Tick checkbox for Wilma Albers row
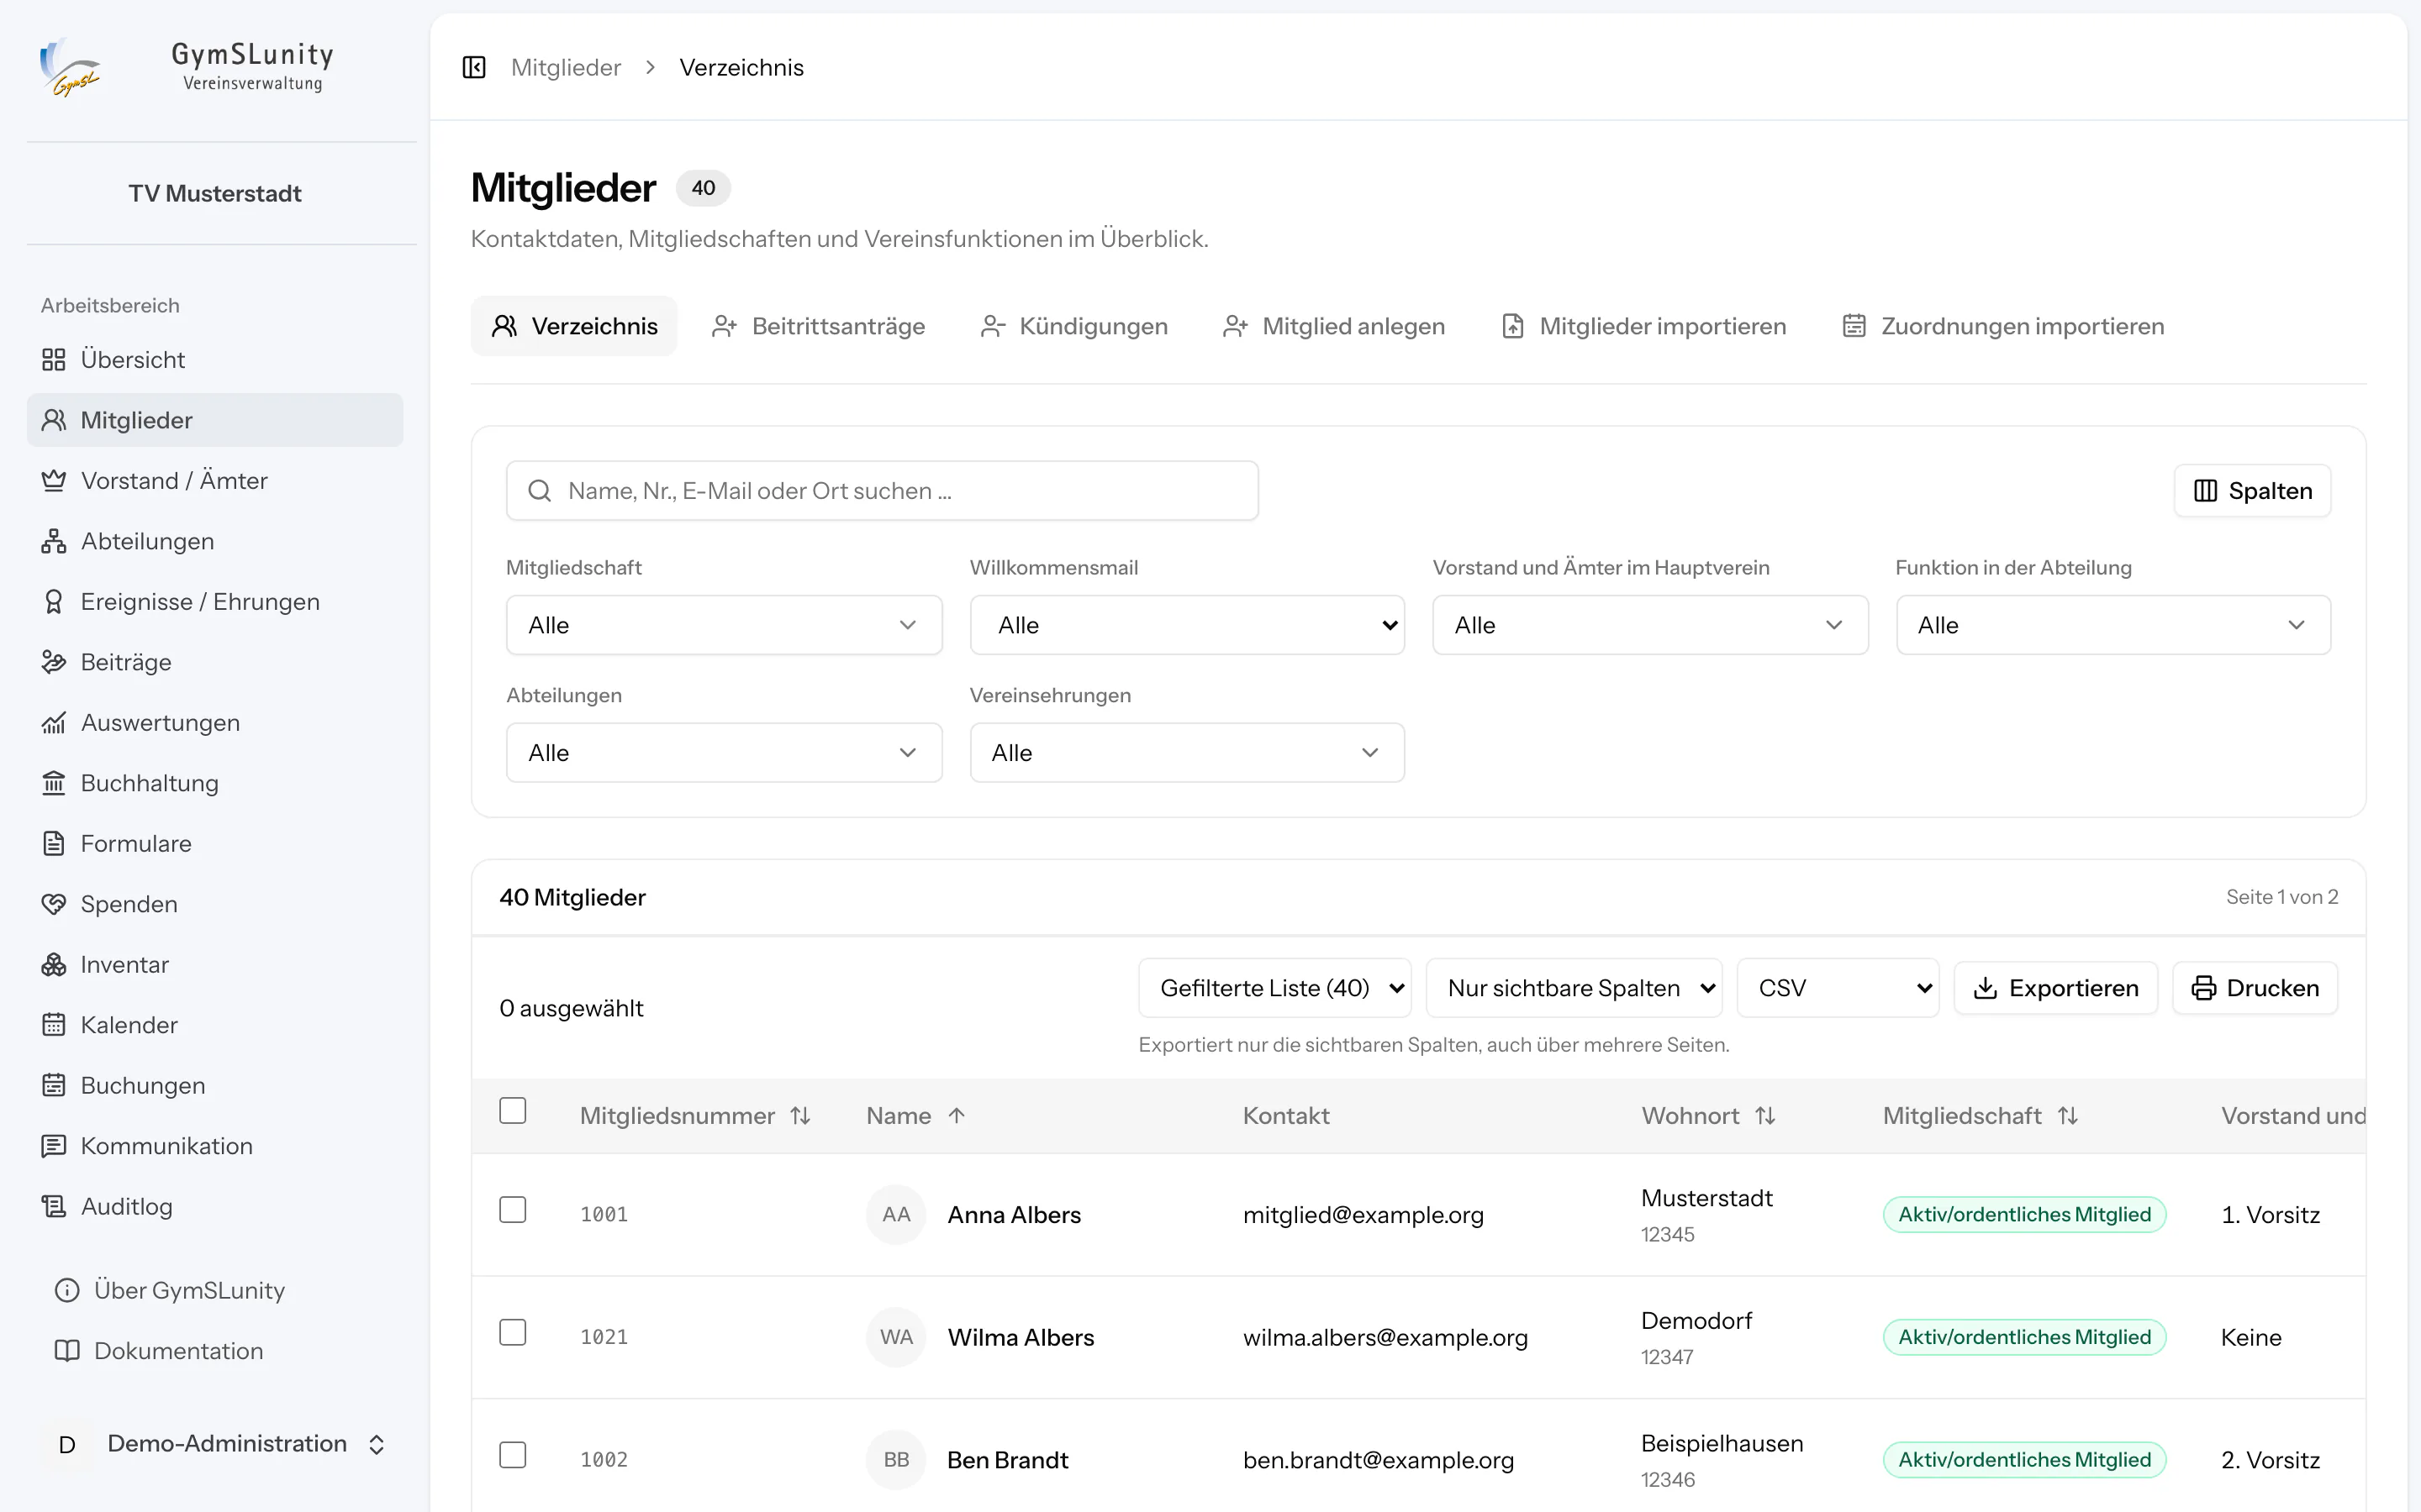Screen dimensions: 2421x1512 tap(512, 1333)
